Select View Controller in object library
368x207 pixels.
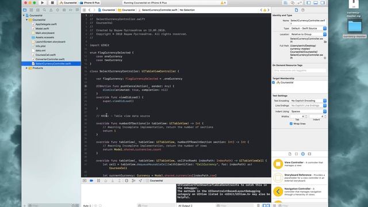click(300, 164)
